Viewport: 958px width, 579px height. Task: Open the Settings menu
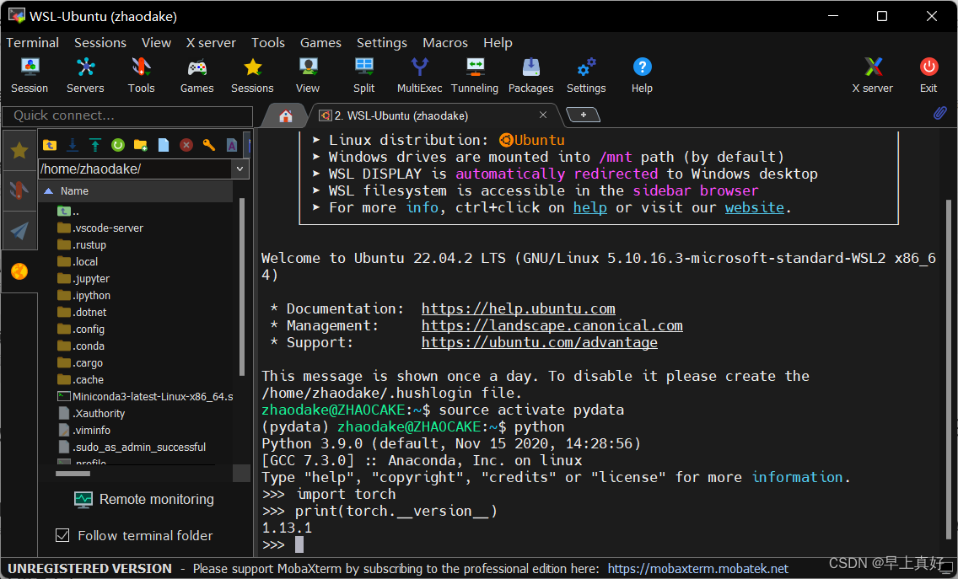point(382,43)
